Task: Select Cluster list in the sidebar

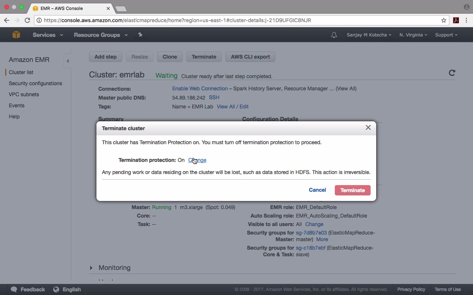Action: click(x=21, y=72)
